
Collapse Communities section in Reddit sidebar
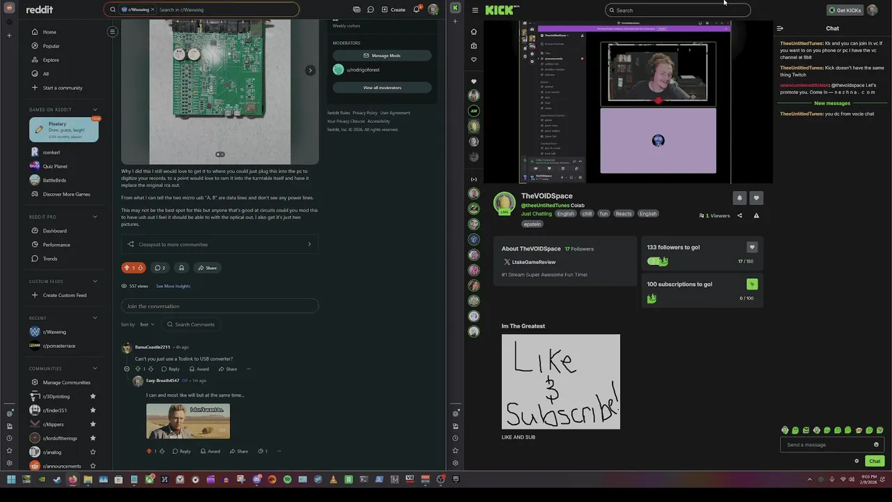(x=95, y=368)
